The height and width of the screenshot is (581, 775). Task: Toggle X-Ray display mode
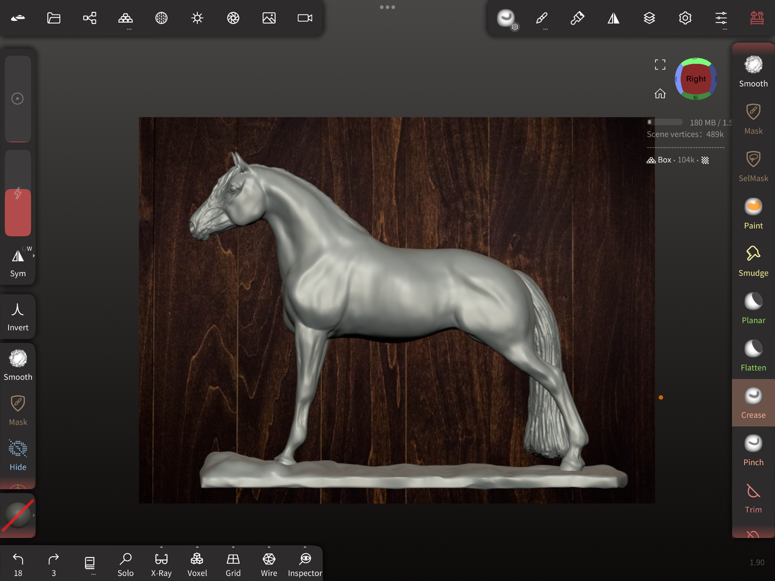click(161, 563)
